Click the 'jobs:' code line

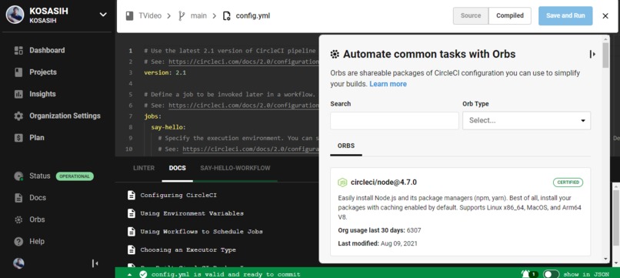[152, 116]
